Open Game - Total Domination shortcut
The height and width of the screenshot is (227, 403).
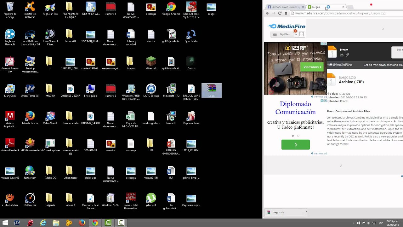pos(131,201)
